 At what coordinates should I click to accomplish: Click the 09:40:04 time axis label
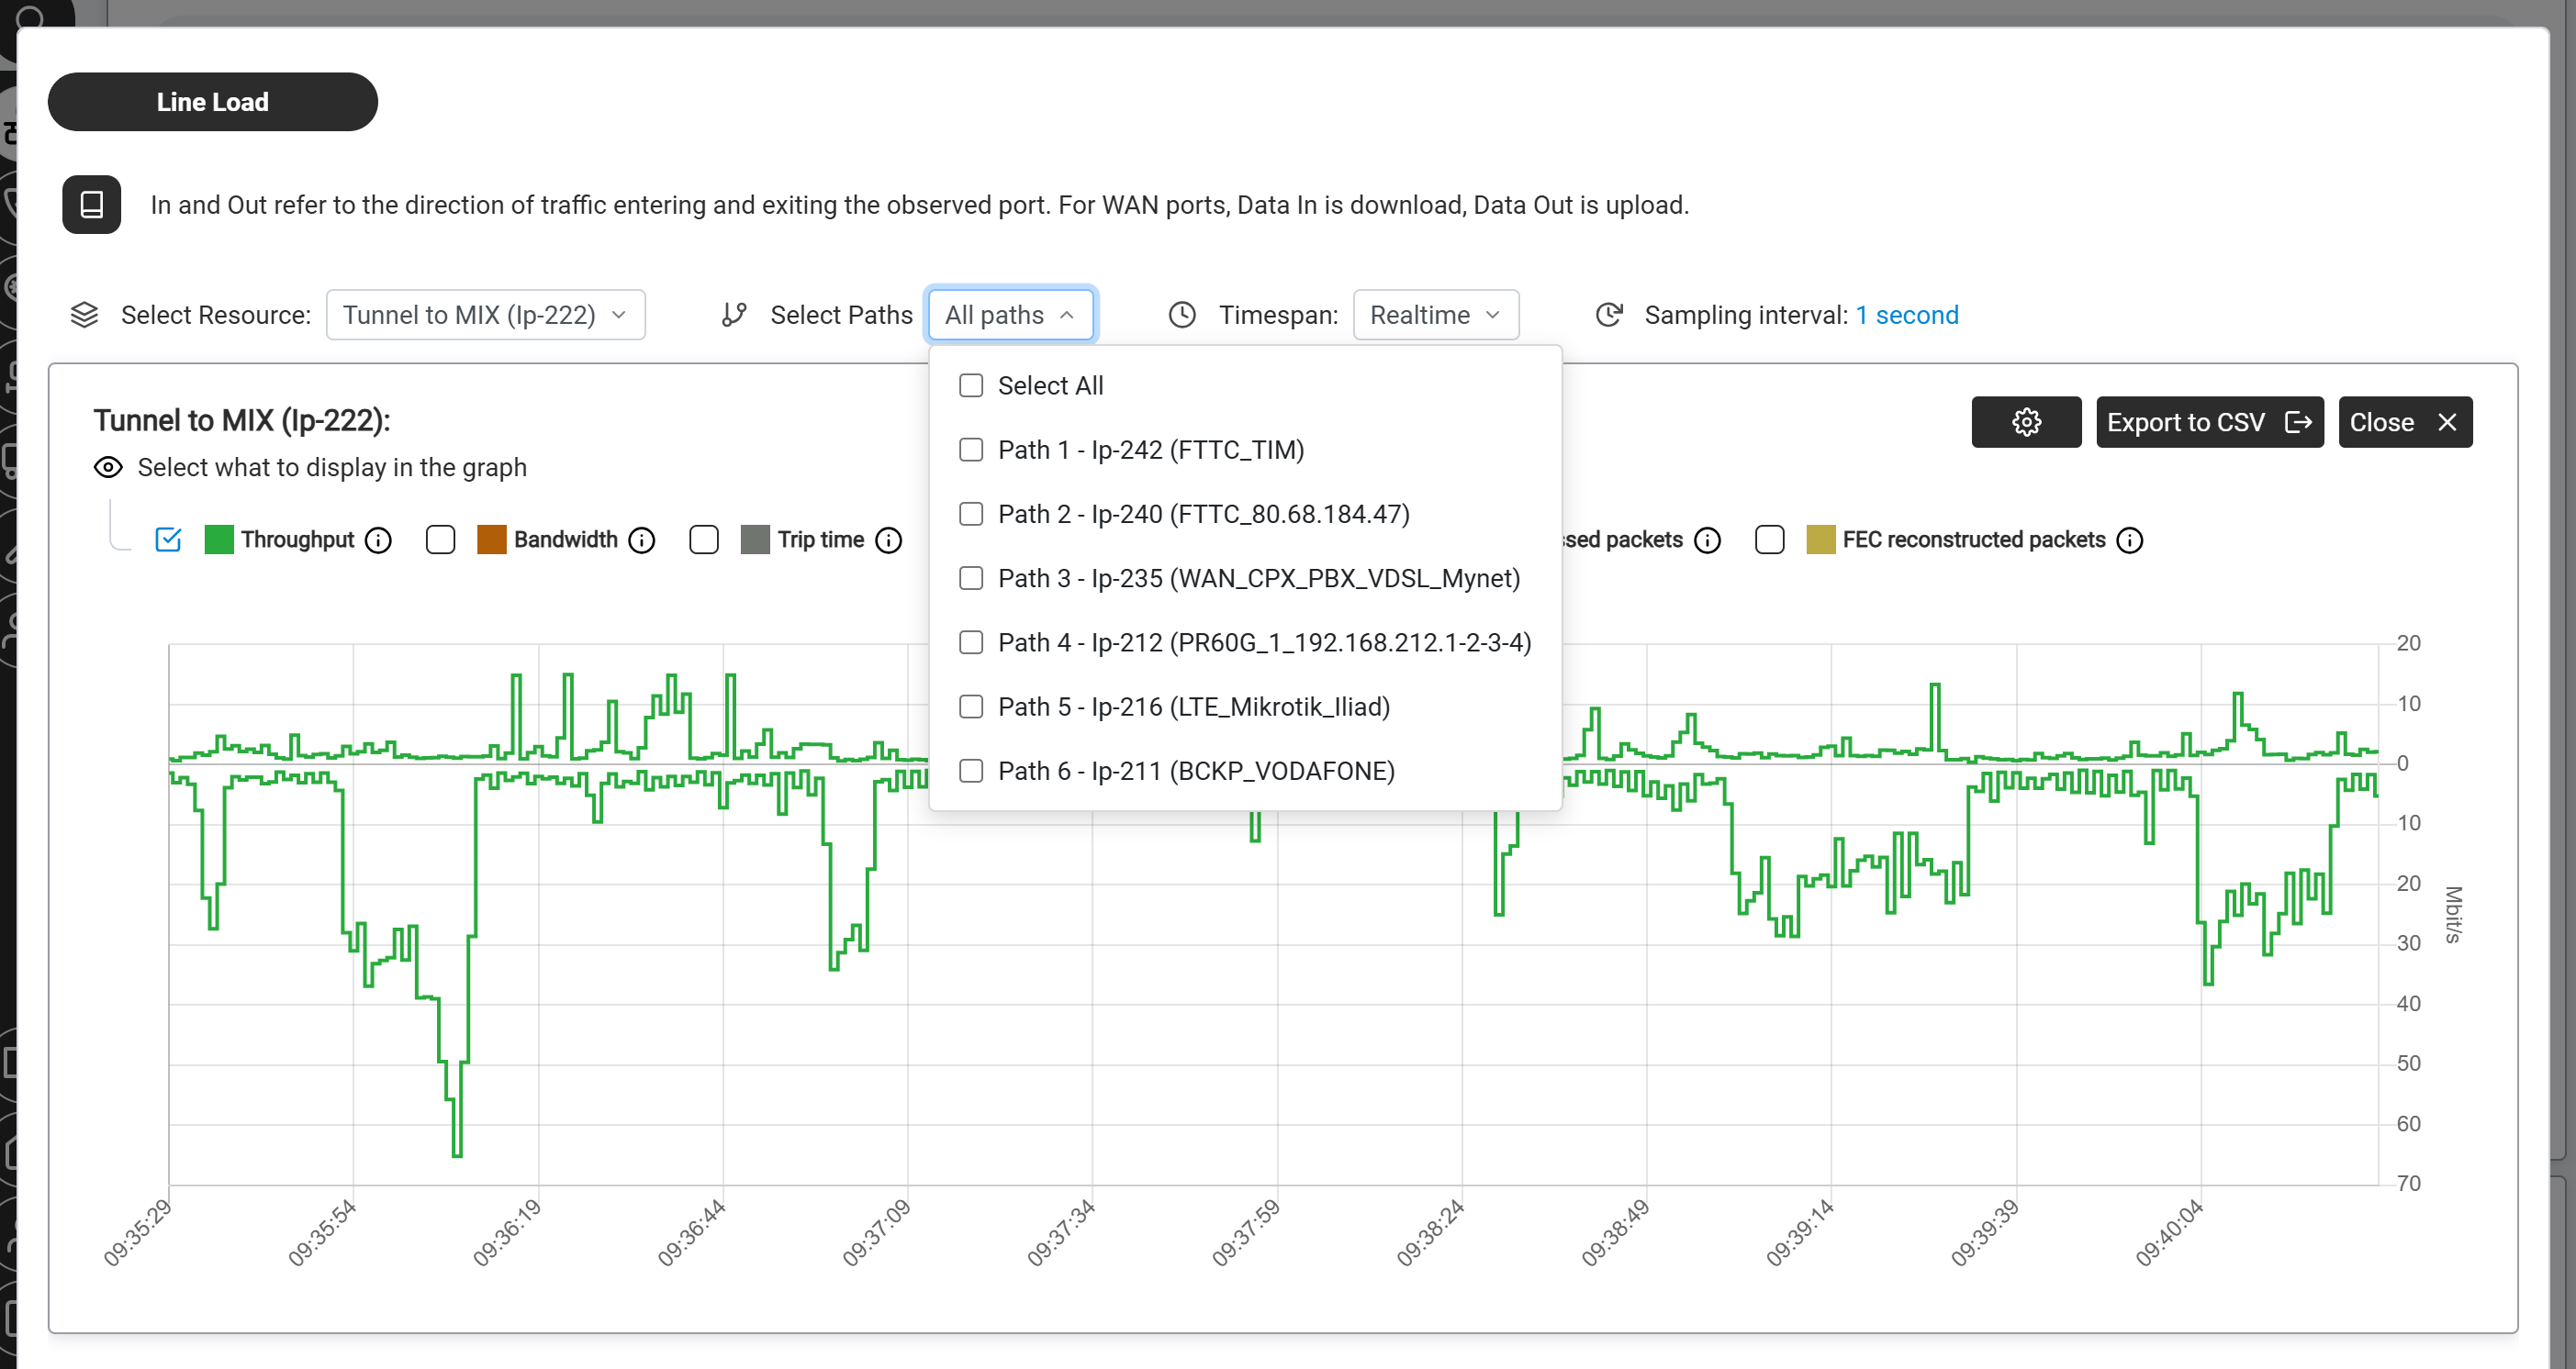(2169, 1232)
